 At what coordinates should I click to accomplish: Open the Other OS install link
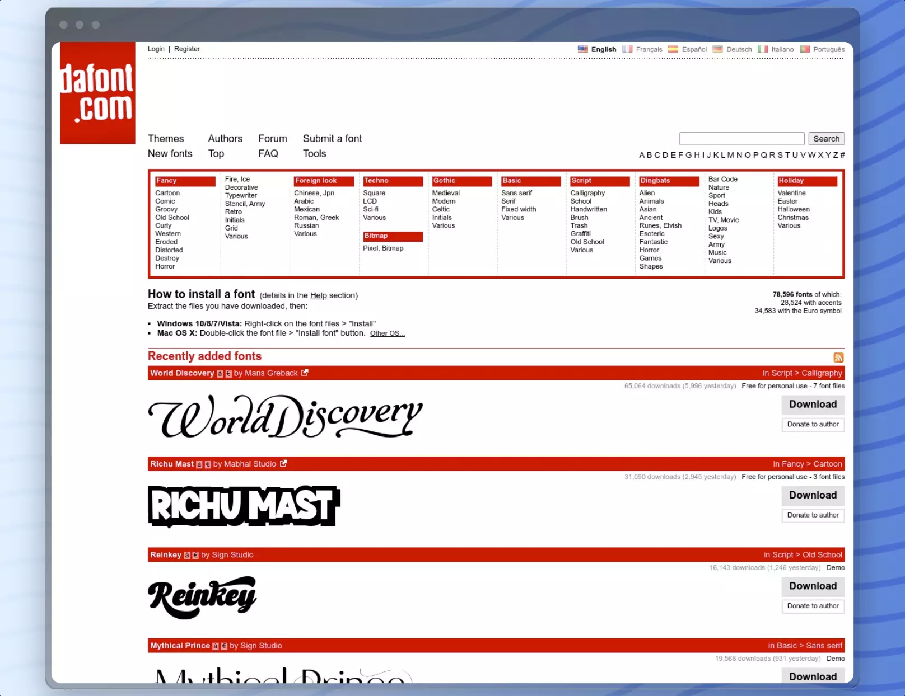(388, 333)
